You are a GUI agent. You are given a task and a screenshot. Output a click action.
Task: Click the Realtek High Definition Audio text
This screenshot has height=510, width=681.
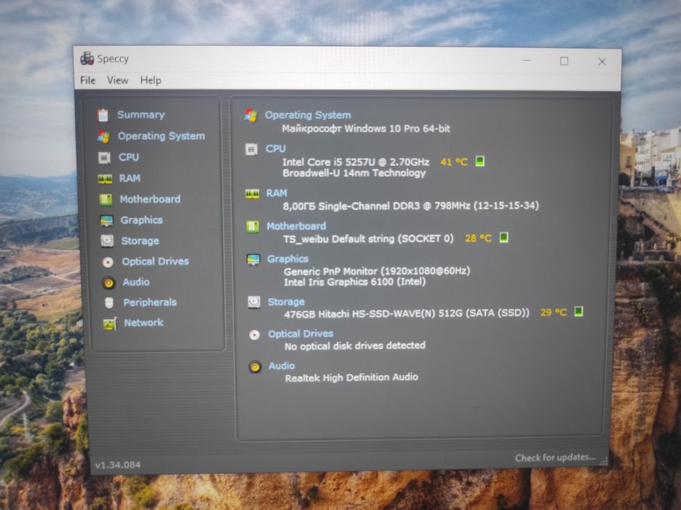(x=352, y=377)
